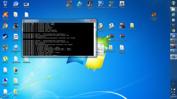Open Baiak Barao OTSET.EU folder
Screen dimensions: 177x99
coord(122,49)
